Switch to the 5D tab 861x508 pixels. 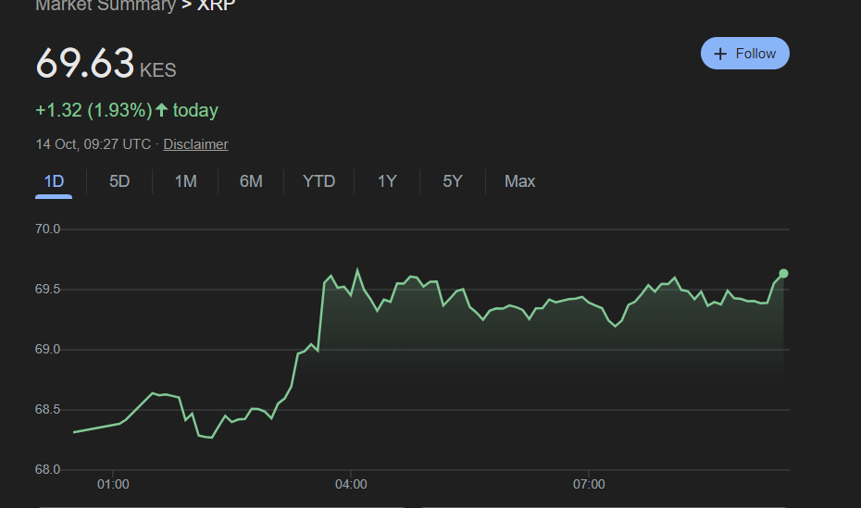click(x=119, y=181)
